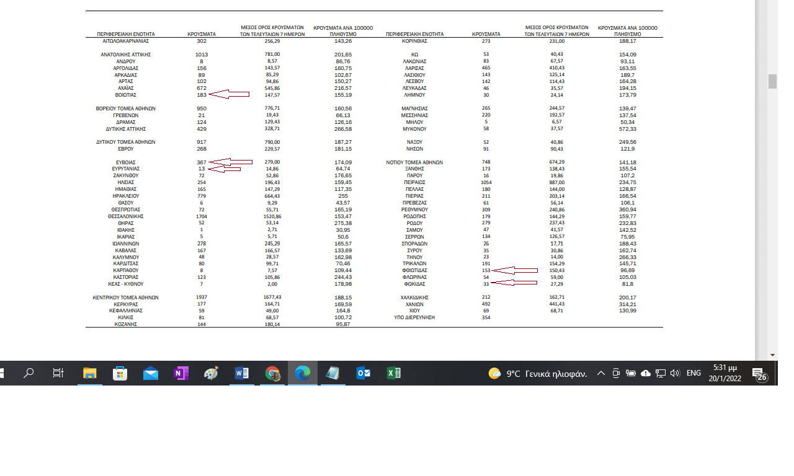Screen dimensions: 794x476
Task: Open Task View on the taskbar
Action: pos(58,373)
